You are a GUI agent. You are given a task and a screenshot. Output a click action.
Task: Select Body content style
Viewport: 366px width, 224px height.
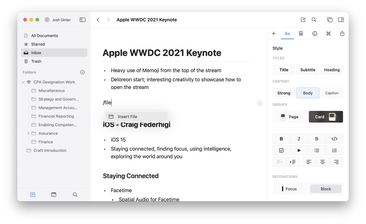[x=308, y=93]
